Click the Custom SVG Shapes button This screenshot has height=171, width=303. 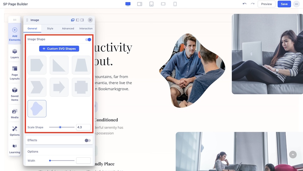pyautogui.click(x=59, y=49)
